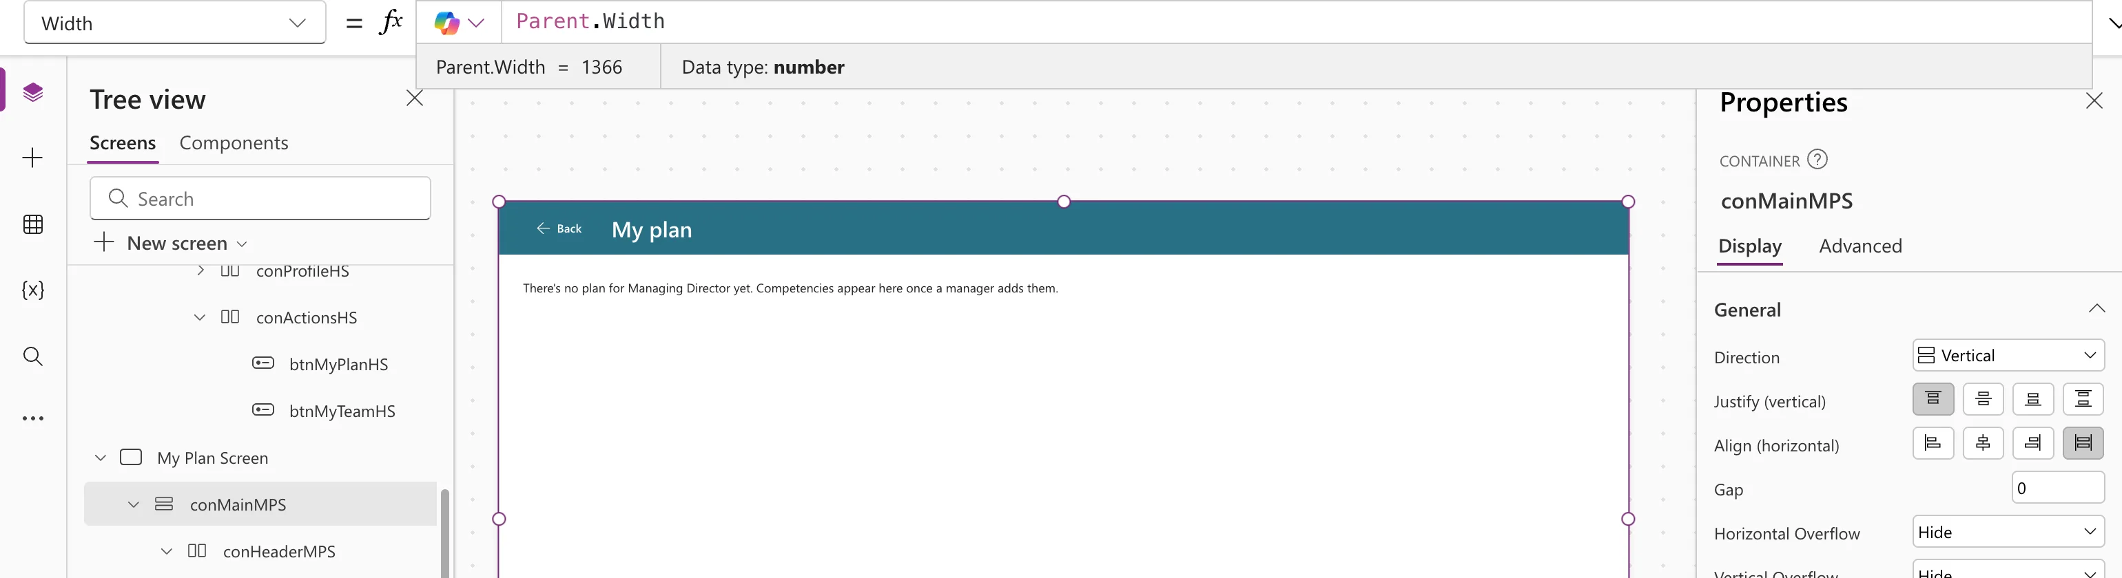Expand the formula bar chevron at right
Viewport: 2122px width, 578px height.
click(x=2114, y=23)
